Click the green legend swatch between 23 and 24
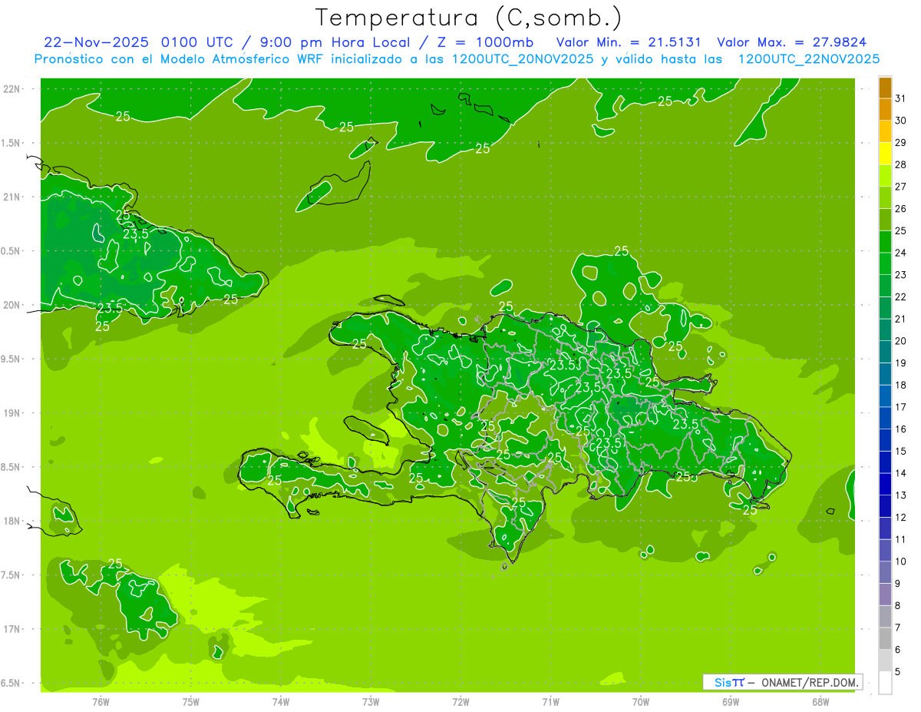The width and height of the screenshot is (921, 712). click(885, 263)
